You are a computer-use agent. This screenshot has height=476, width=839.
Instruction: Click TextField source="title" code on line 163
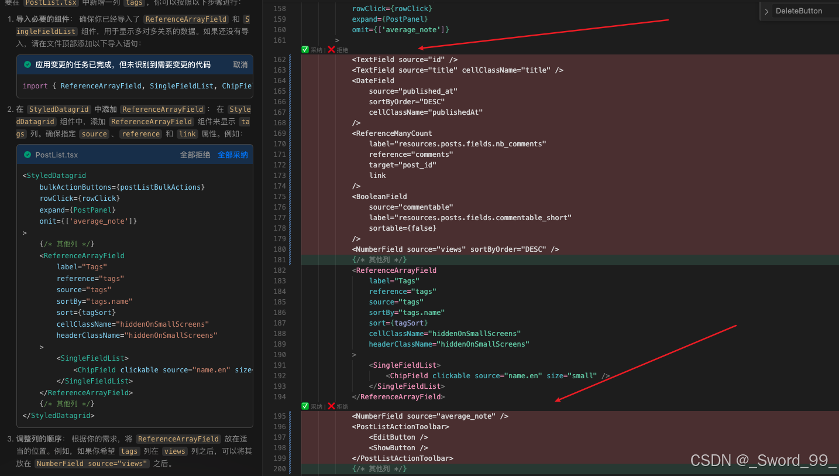458,70
